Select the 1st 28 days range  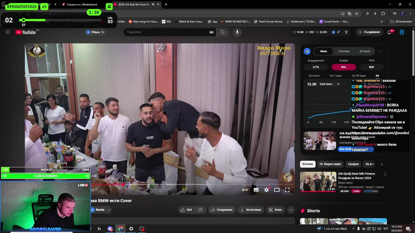tap(359, 76)
